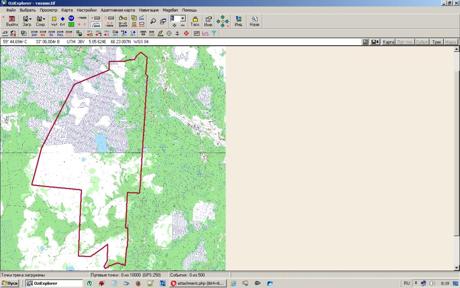Select the Wpt waypoint placement tool
The width and height of the screenshot is (460, 288).
point(54,21)
